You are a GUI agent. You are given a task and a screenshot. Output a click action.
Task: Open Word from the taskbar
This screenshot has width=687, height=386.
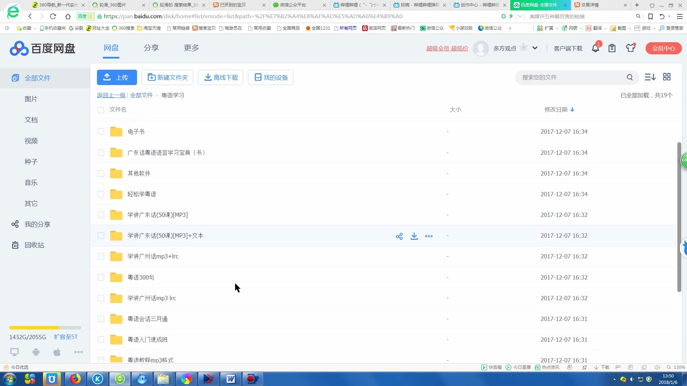pos(231,379)
